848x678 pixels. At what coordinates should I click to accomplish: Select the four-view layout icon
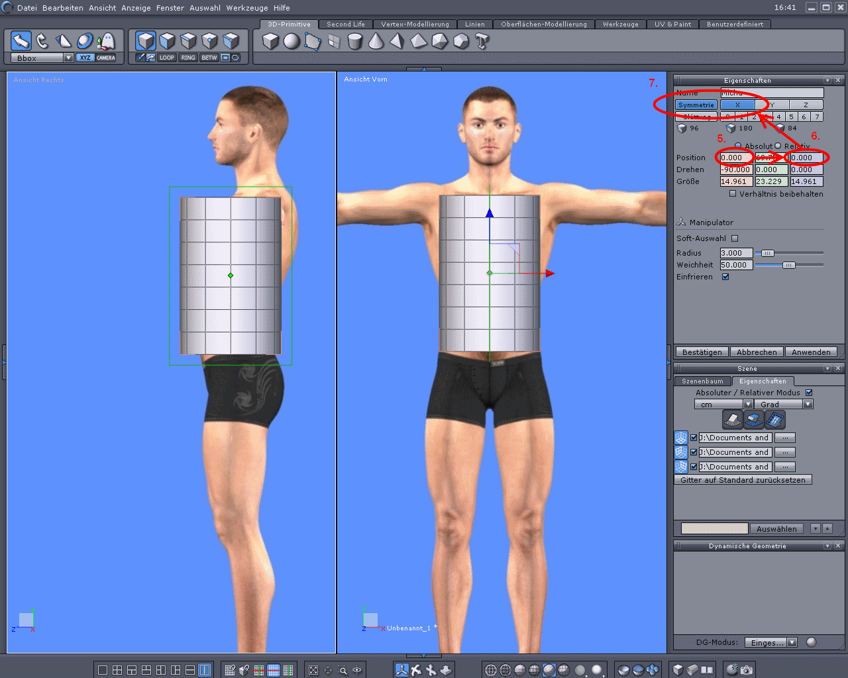(x=117, y=670)
